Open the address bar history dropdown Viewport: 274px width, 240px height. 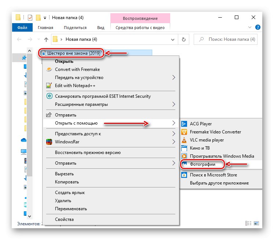pos(173,40)
